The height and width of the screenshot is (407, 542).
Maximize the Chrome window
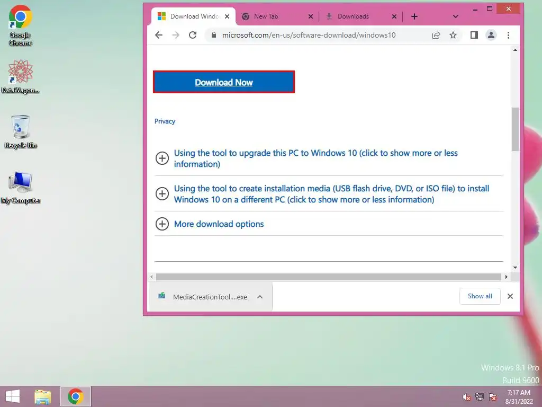coord(490,8)
